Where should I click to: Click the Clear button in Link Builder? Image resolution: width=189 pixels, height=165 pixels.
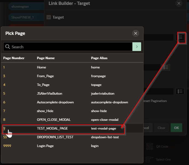coord(161,128)
